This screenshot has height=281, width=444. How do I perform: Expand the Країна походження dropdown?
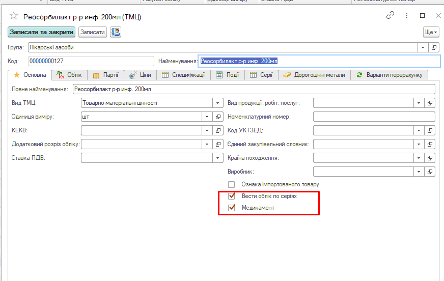[x=419, y=158]
